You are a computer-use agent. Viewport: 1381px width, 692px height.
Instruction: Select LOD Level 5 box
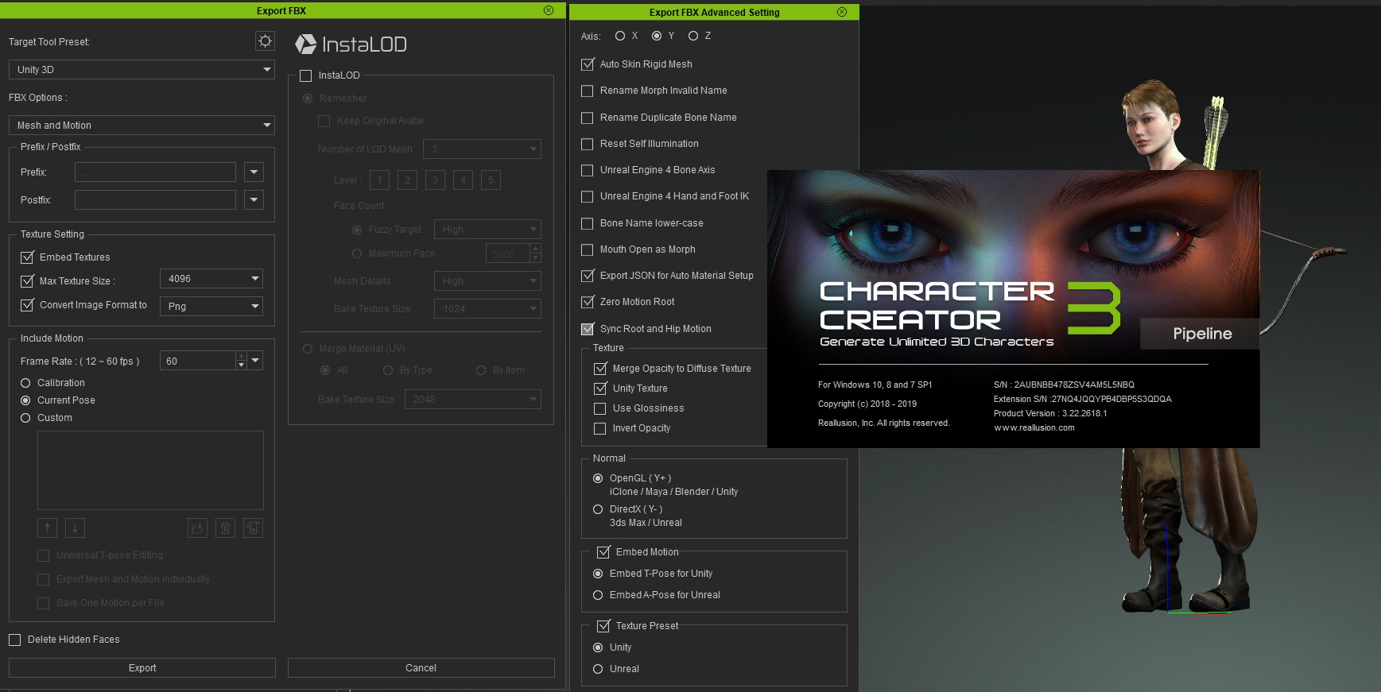pyautogui.click(x=491, y=180)
